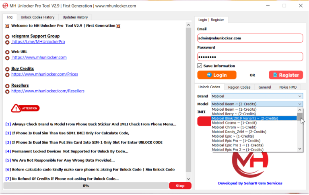Viewport: 309px width, 195px height.
Task: Click the Buy Credits heading
Action: pos(23,69)
